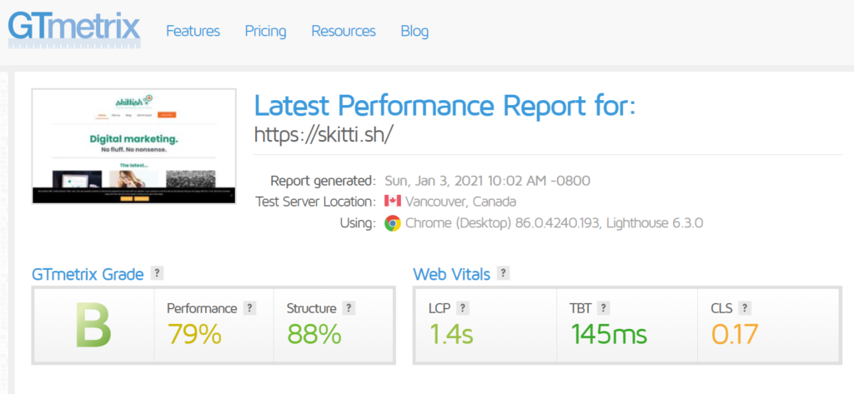The height and width of the screenshot is (394, 854).
Task: Click the Vancouver, Canada location text
Action: (460, 202)
